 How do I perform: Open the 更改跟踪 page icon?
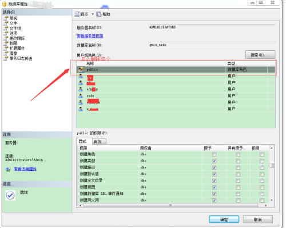coord(6,38)
